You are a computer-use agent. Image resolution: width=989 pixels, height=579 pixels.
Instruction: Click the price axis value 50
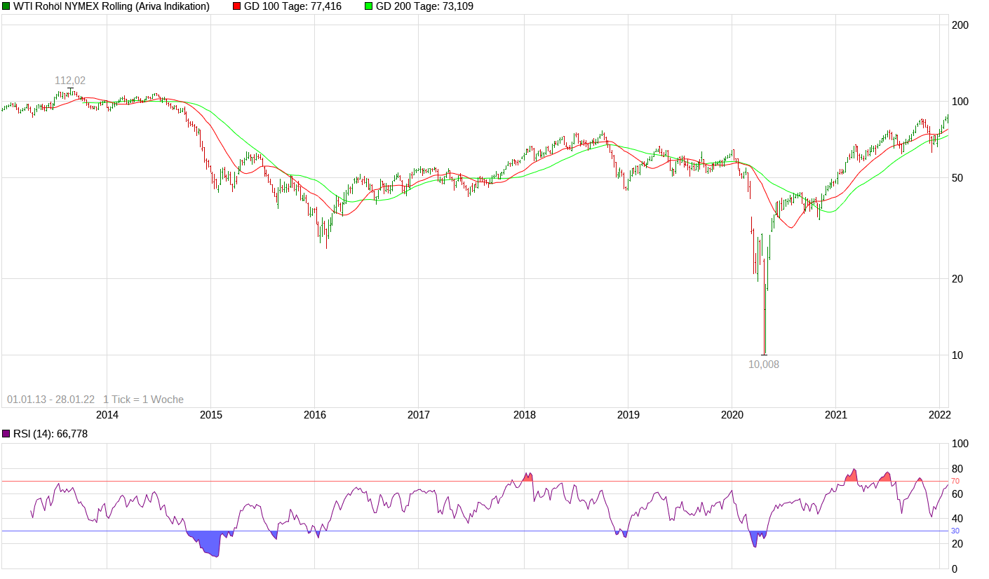point(957,179)
